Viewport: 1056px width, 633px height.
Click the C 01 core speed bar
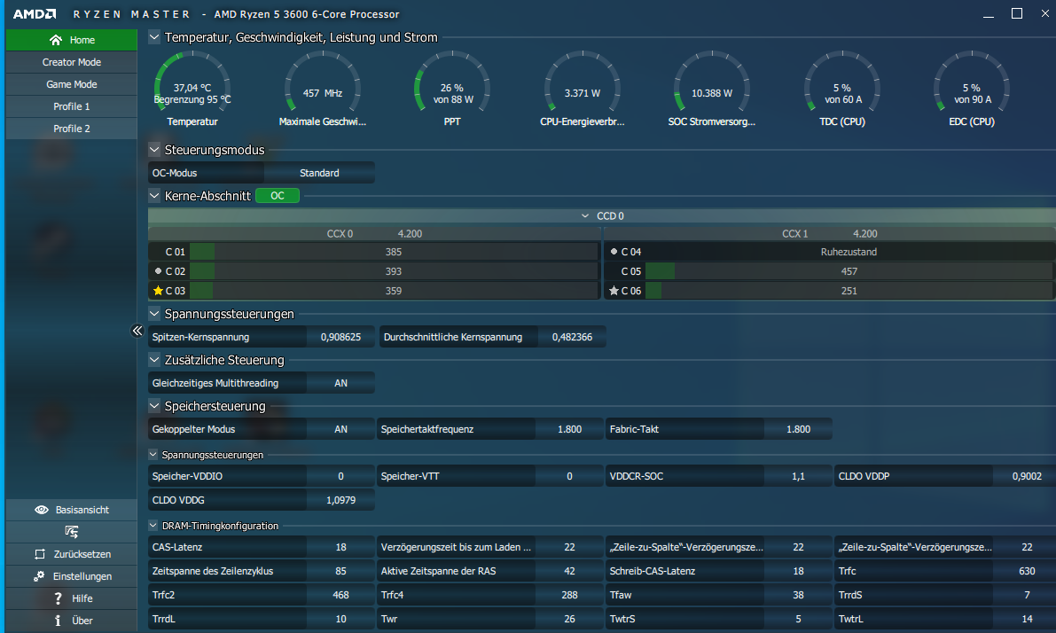394,252
